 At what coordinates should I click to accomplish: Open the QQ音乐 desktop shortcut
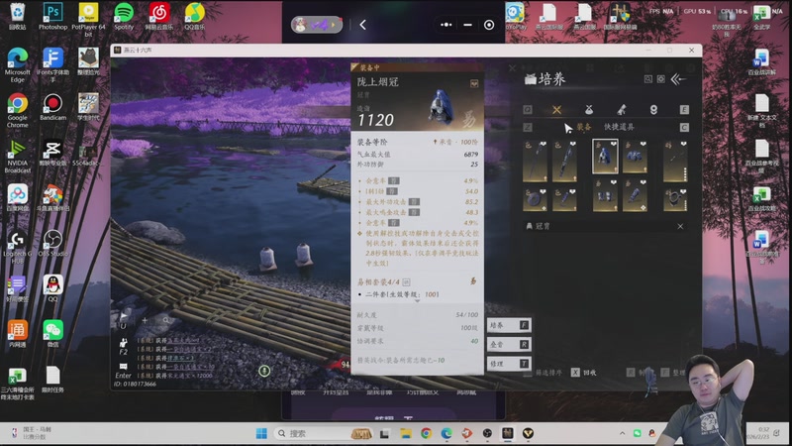tap(194, 16)
